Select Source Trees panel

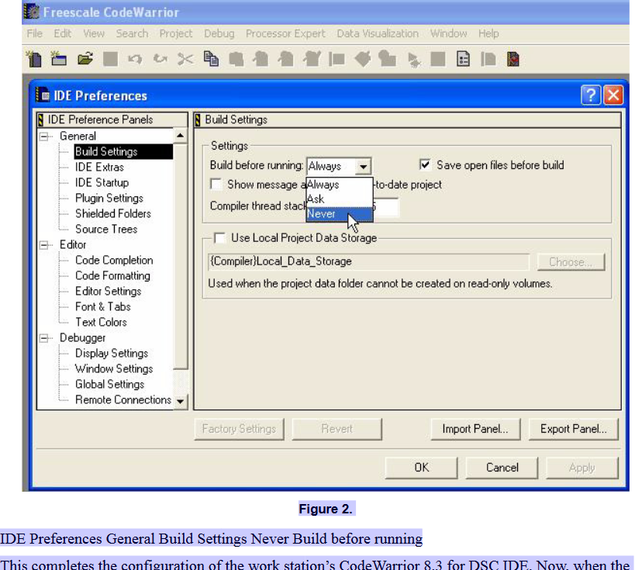pos(106,230)
